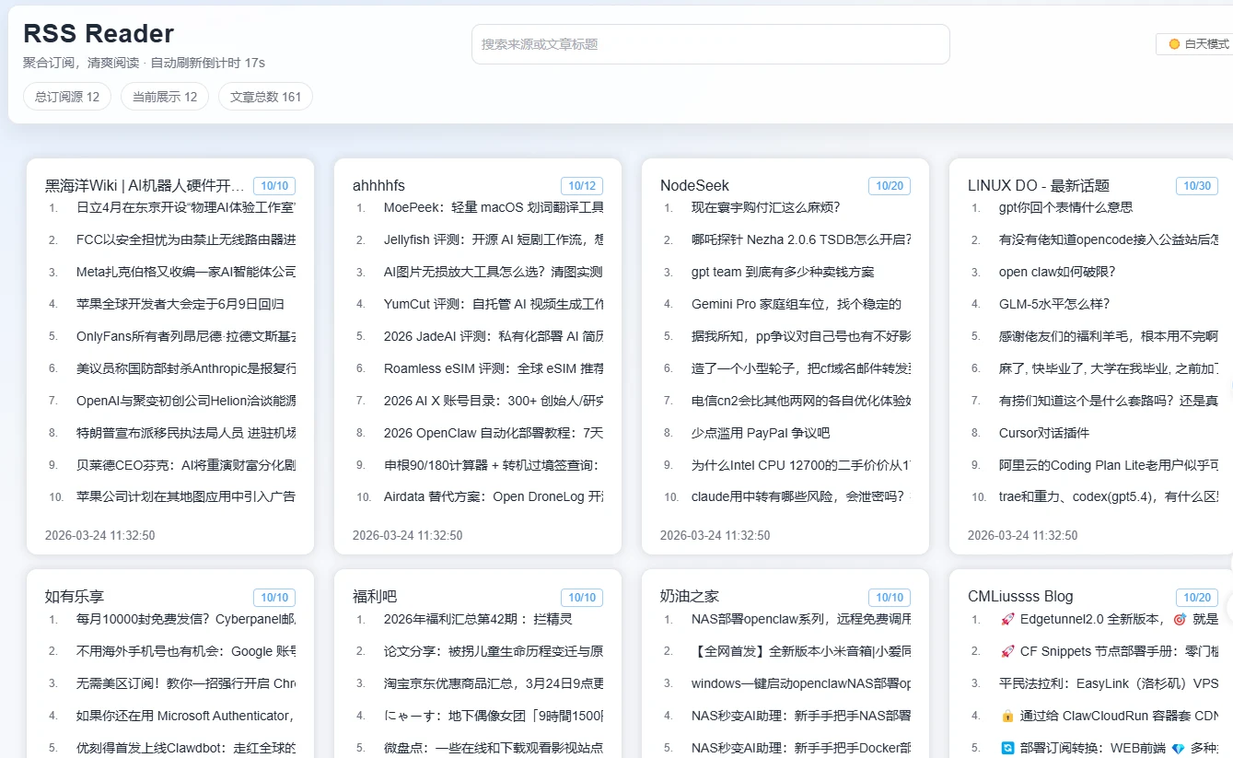This screenshot has height=758, width=1233.
Task: Open article FCC以安全担忧为由禁止无线路由器进
Action: click(x=186, y=239)
